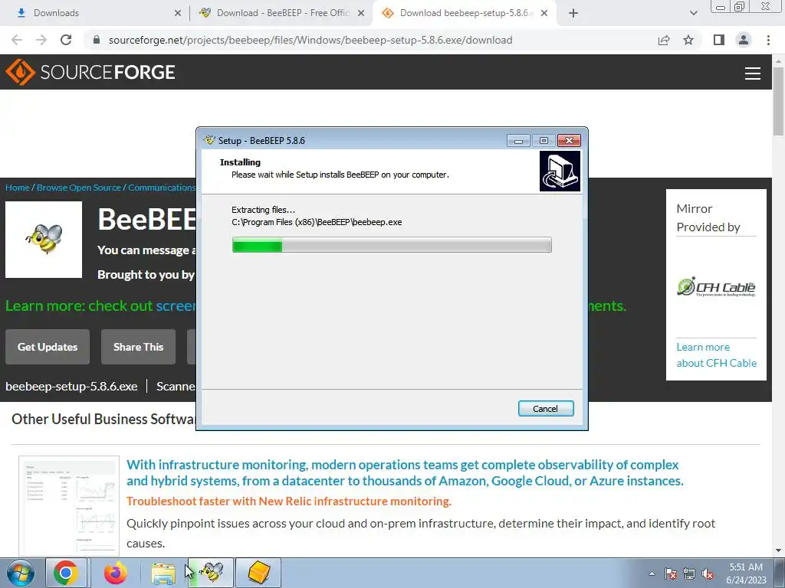Open the Chrome profile avatar

tap(744, 40)
